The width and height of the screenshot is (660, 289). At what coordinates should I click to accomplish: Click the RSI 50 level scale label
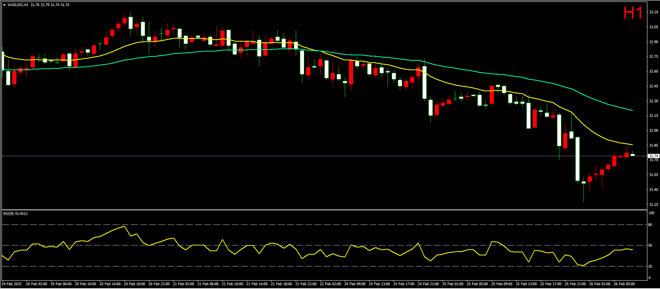[650, 245]
